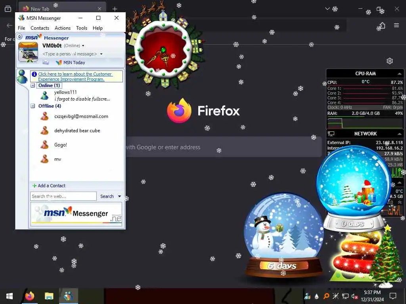Click the Search the web input field
This screenshot has width=406, height=304.
(x=63, y=196)
